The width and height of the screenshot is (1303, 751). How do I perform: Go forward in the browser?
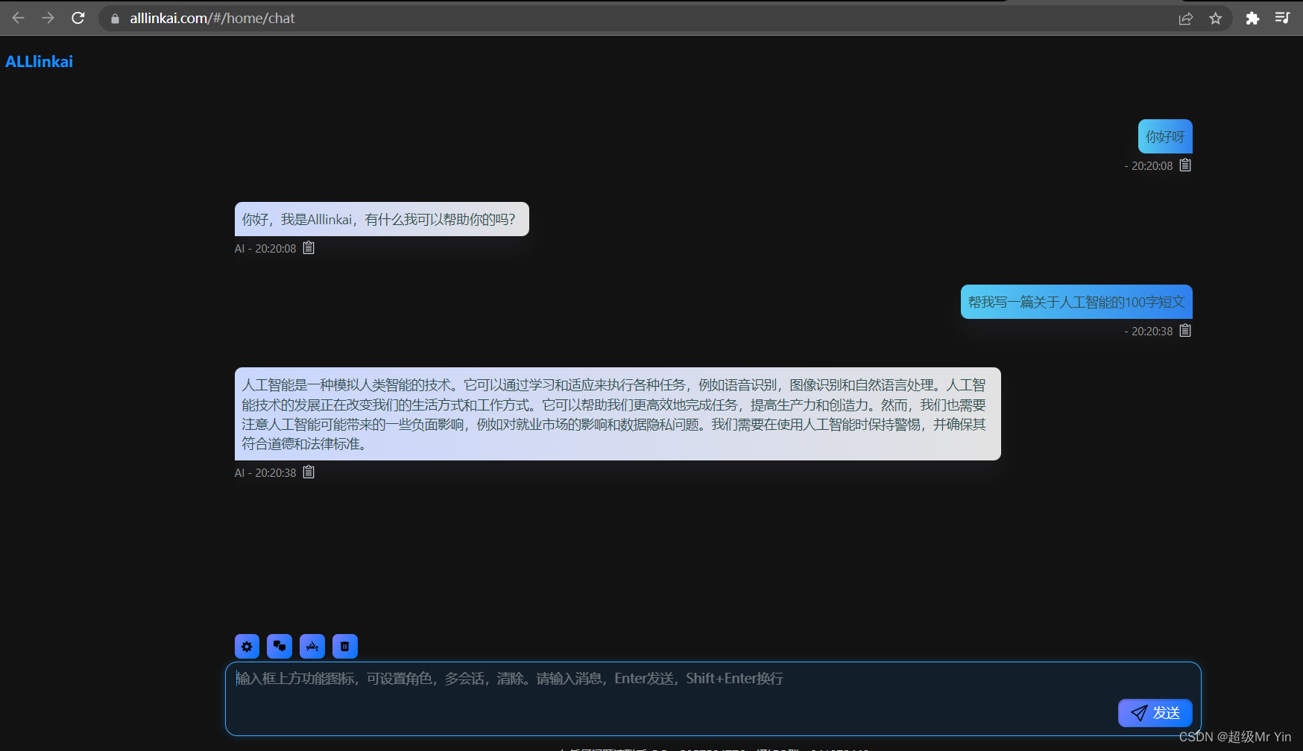[48, 18]
